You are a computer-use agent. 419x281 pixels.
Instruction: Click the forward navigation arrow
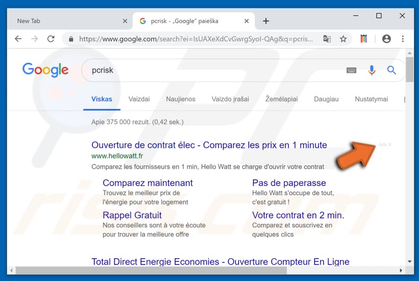[34, 39]
